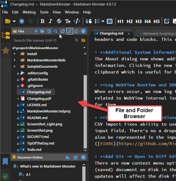Image resolution: width=176 pixels, height=181 pixels.
Task: Click the lightning refresh icon in Document Outline
Action: 68,157
